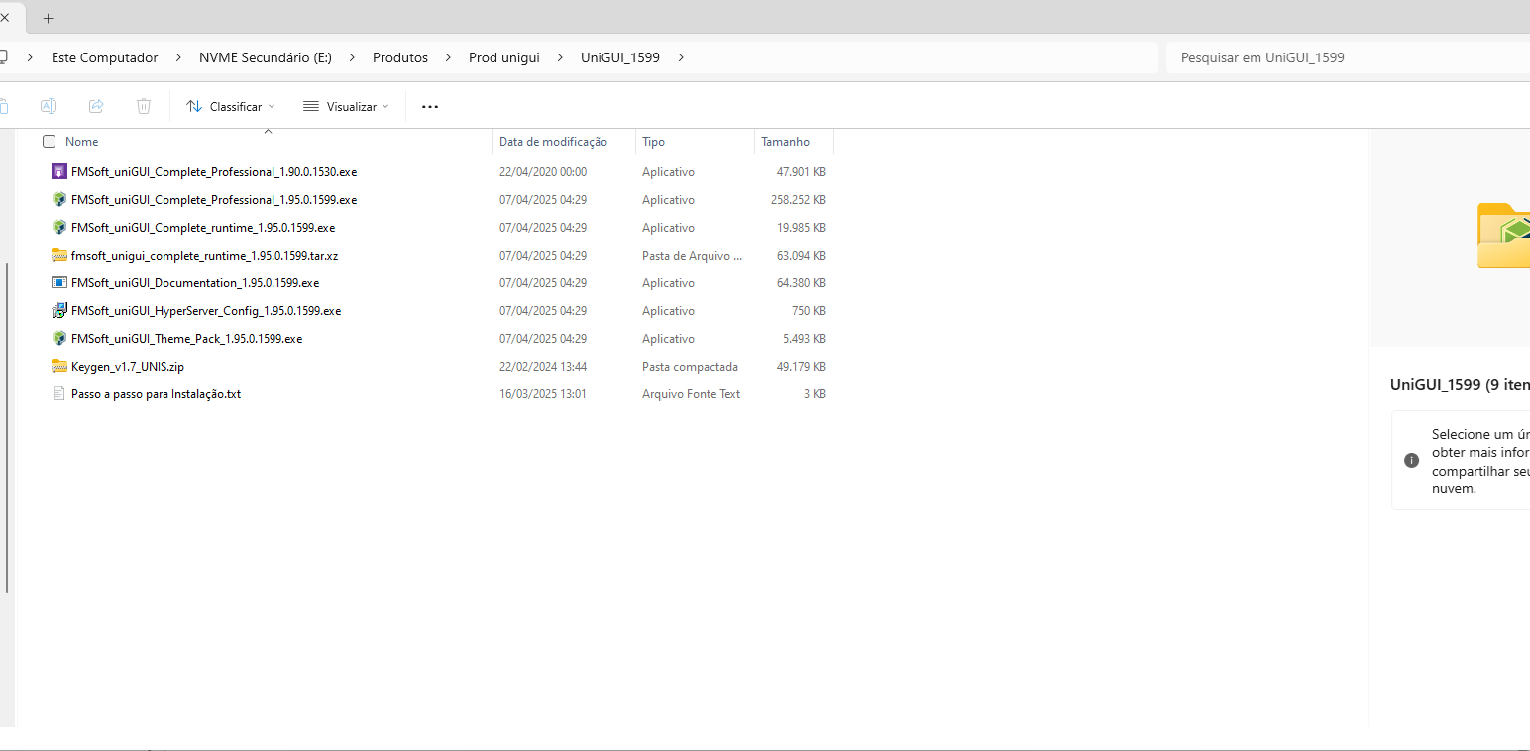Screen dimensions: 1530x751
Task: Click the Rename toolbar icon
Action: [x=48, y=106]
